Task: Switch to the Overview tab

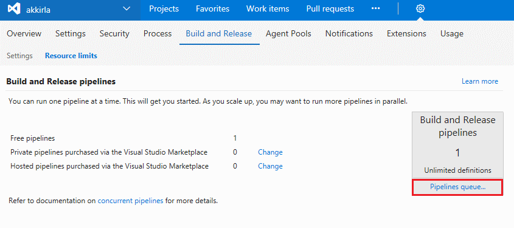Action: pos(24,33)
